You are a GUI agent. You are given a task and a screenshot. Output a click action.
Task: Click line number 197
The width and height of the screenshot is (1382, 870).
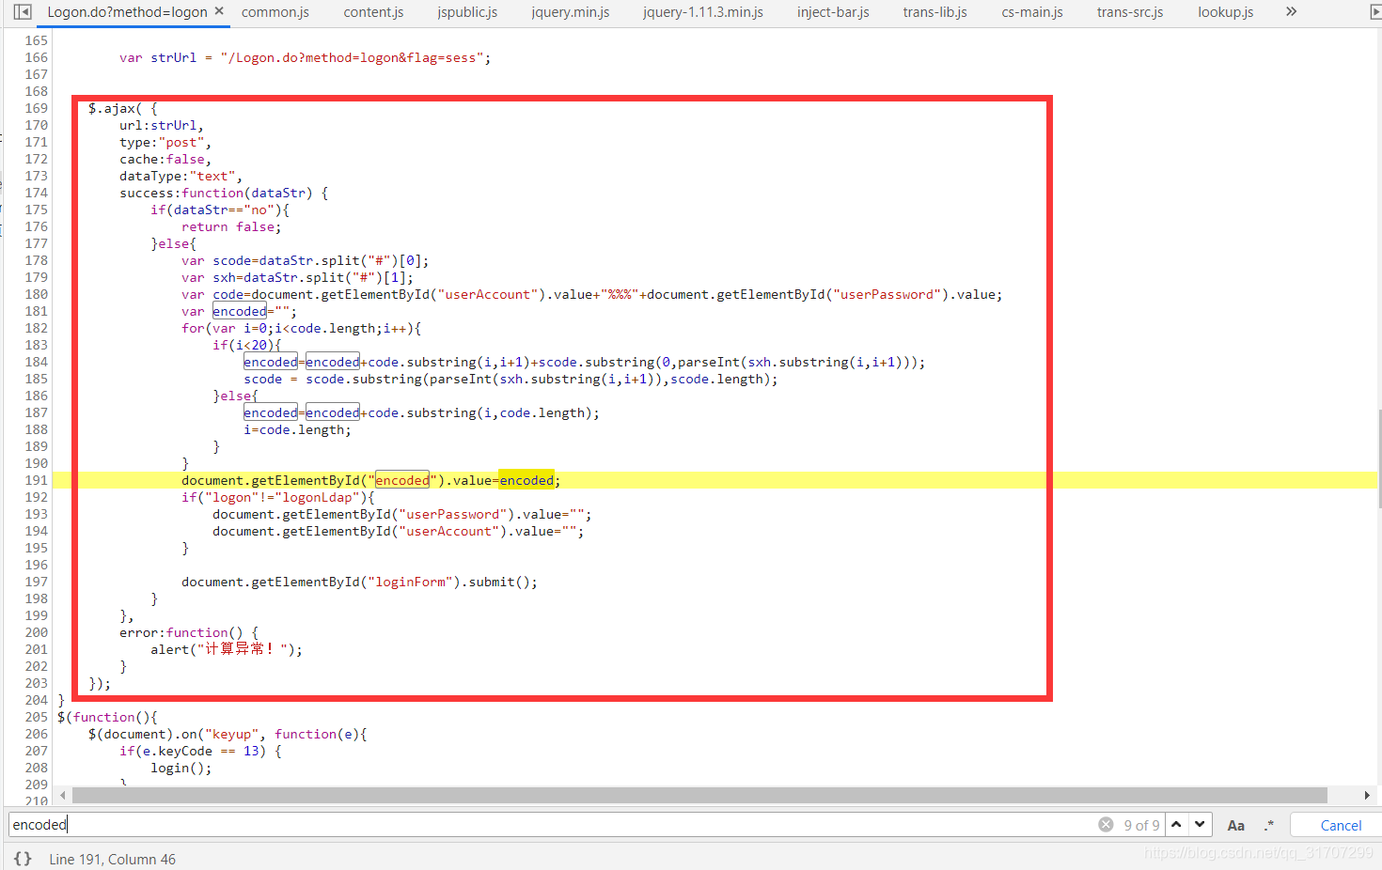click(x=36, y=582)
